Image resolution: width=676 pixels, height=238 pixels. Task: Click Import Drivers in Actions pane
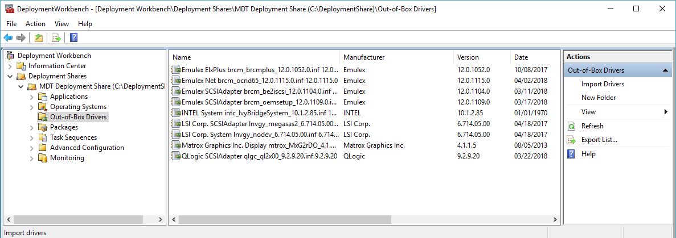(603, 84)
